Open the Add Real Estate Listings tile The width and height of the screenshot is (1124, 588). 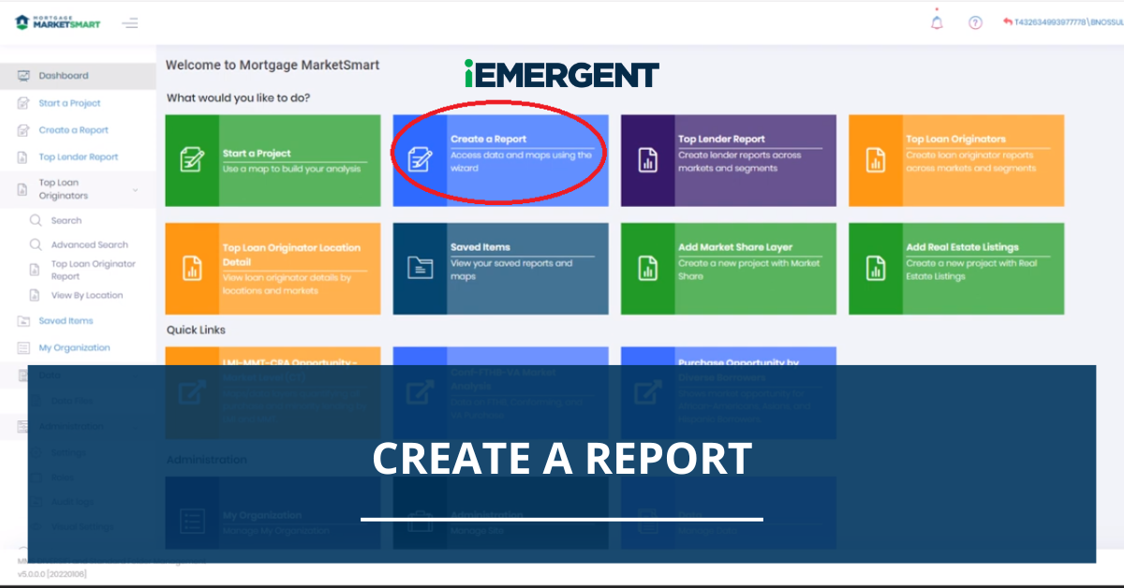coord(956,268)
